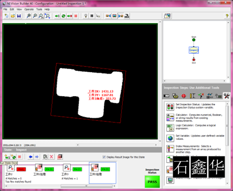This screenshot has height=191, width=233.
Task: Switch to Identify Parts steps tab
Action: pos(209,96)
